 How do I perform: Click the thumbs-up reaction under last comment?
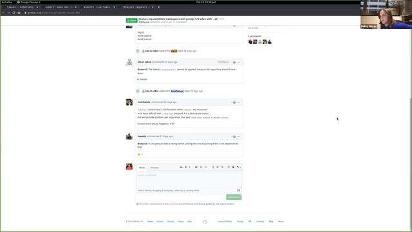140,155
